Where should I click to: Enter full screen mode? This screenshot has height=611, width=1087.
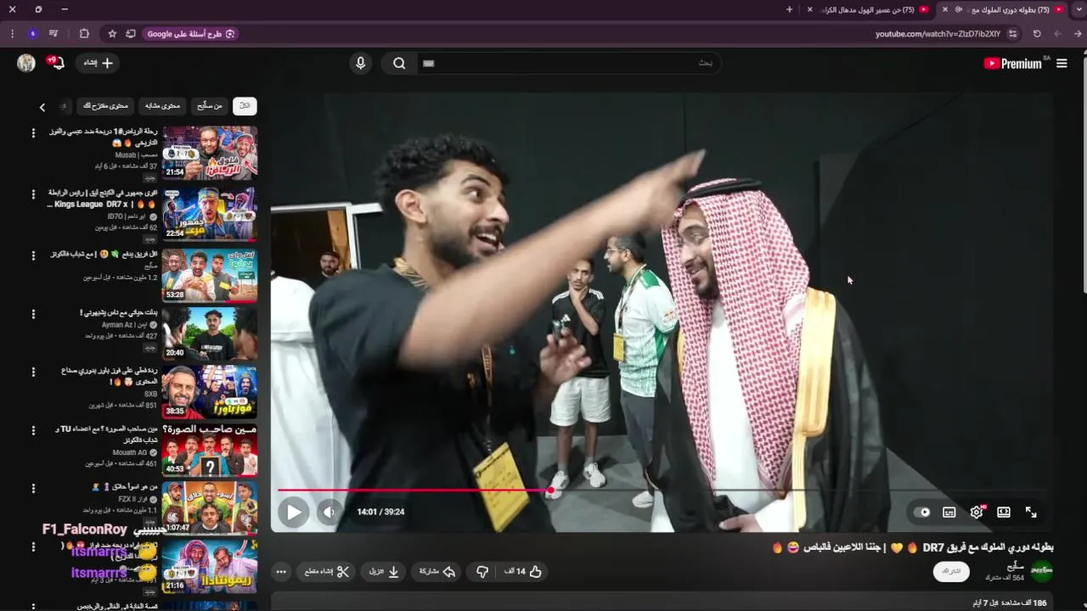coord(1031,512)
